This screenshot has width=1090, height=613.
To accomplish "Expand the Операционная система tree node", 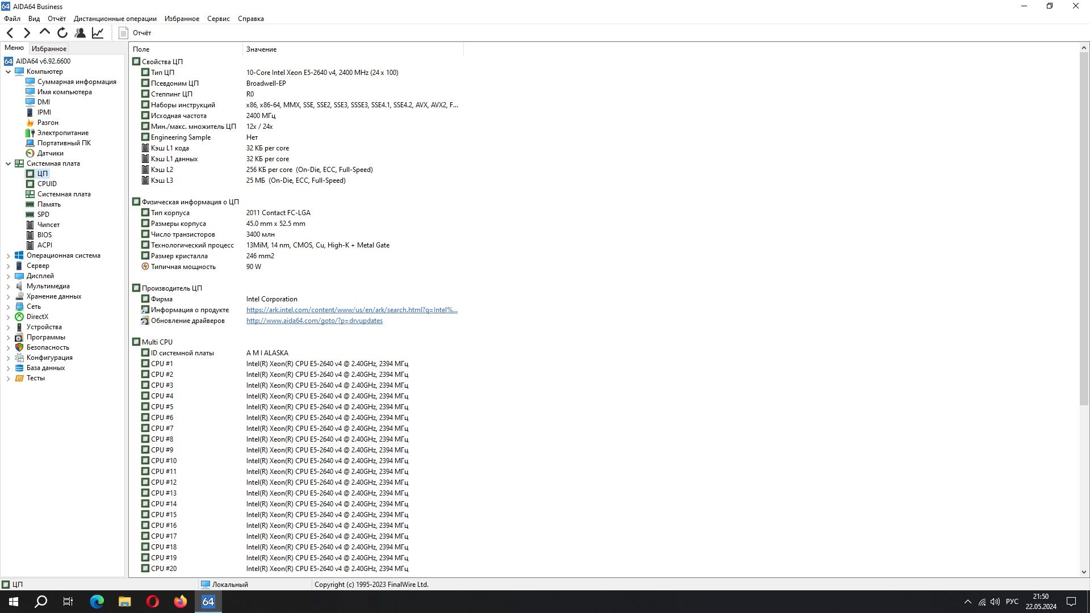I will click(x=8, y=256).
